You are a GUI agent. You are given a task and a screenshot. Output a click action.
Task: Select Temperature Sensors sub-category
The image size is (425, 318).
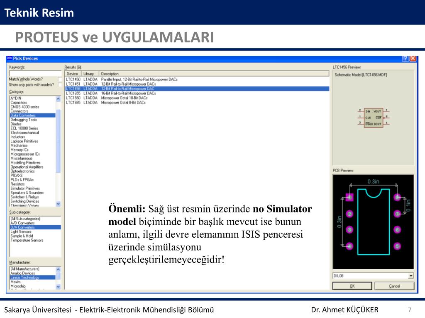click(35, 240)
